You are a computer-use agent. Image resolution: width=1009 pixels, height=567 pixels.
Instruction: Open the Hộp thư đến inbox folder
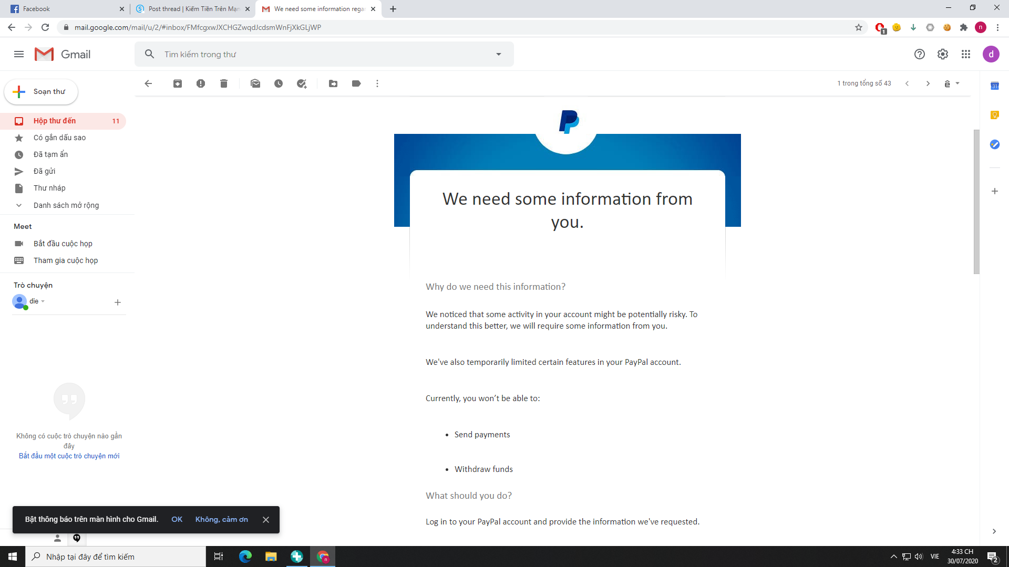click(x=55, y=121)
